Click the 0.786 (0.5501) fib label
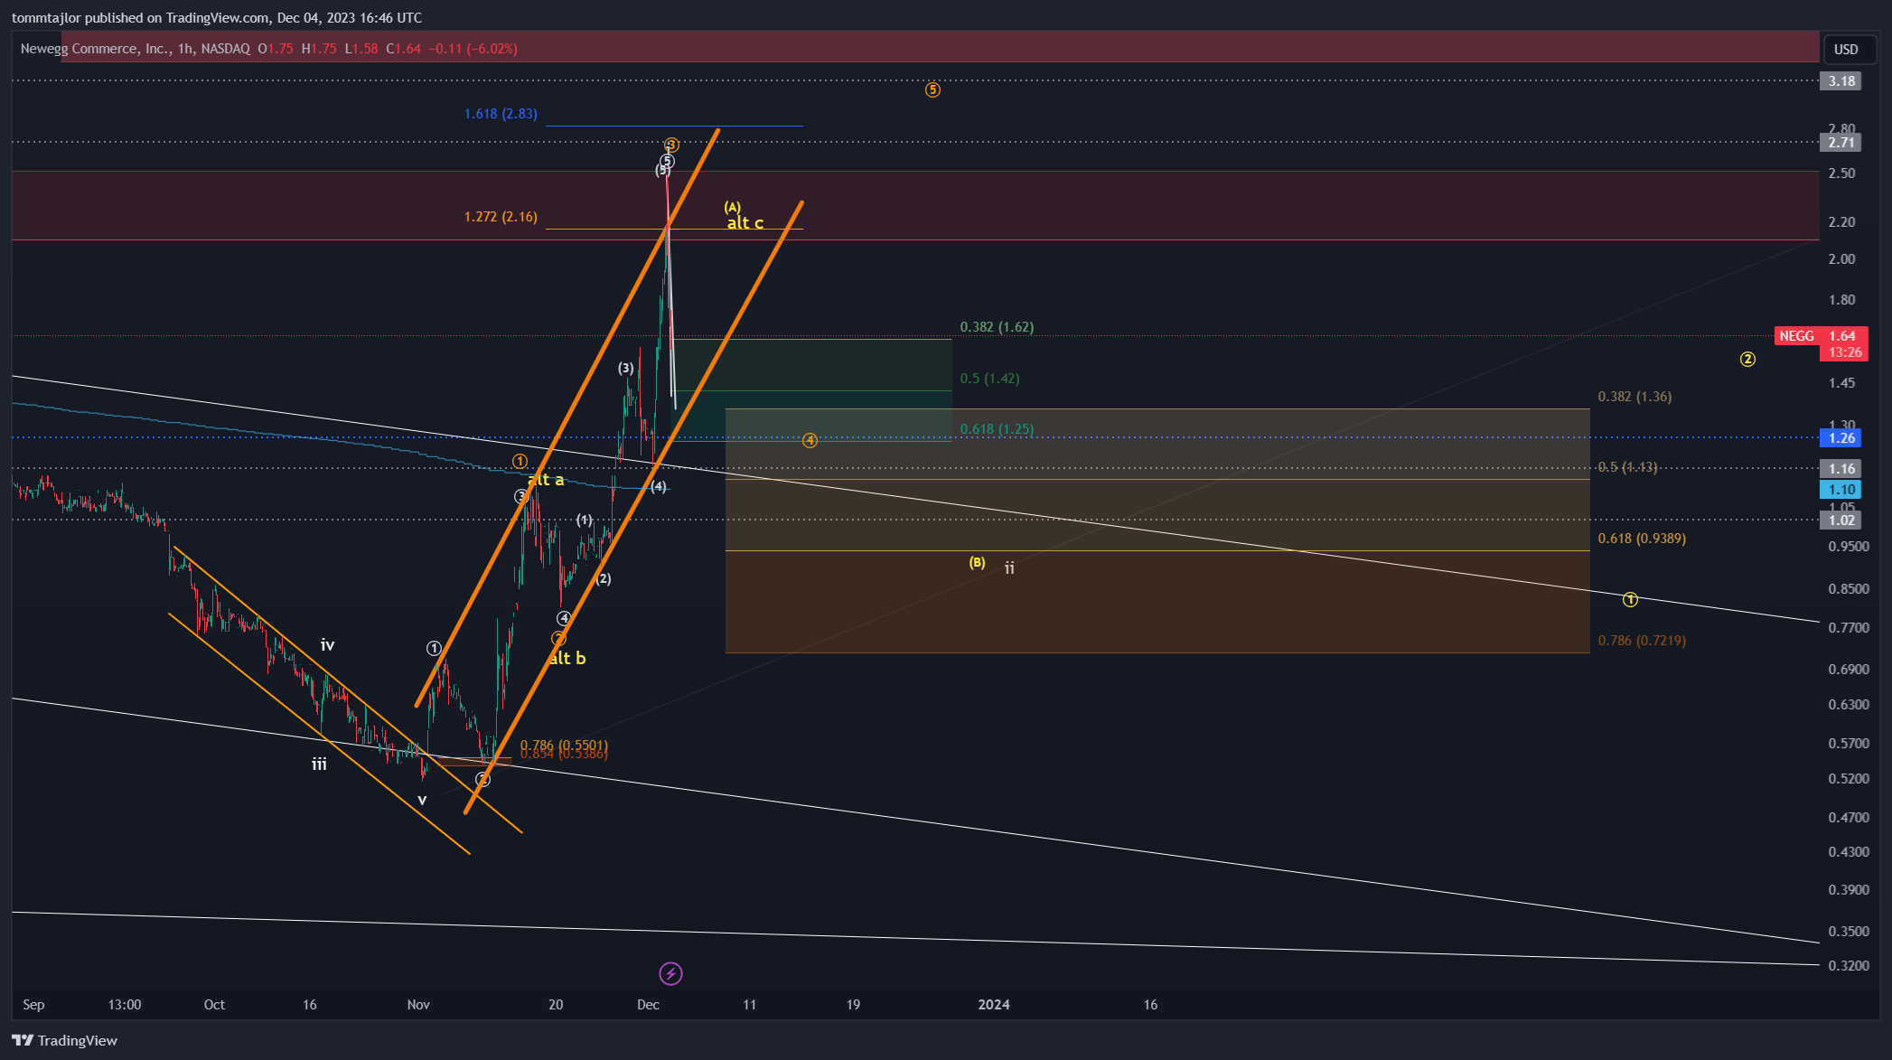The width and height of the screenshot is (1892, 1060). coord(564,745)
